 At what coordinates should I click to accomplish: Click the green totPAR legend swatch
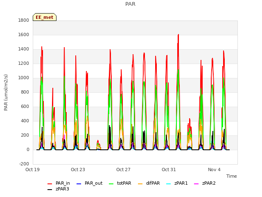111,184
